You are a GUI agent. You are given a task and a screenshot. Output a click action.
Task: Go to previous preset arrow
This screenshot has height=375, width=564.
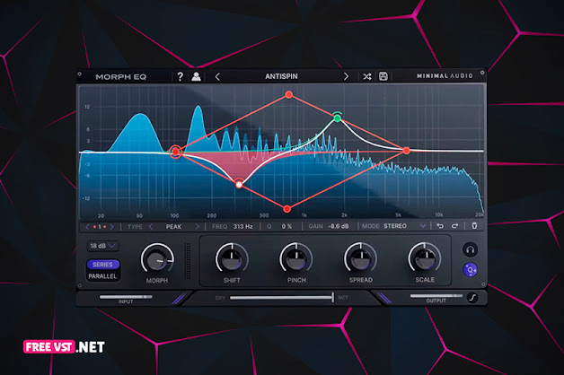(x=217, y=76)
